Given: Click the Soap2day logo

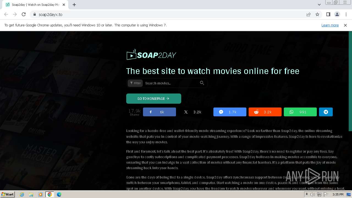Looking at the screenshot, I should 151,55.
